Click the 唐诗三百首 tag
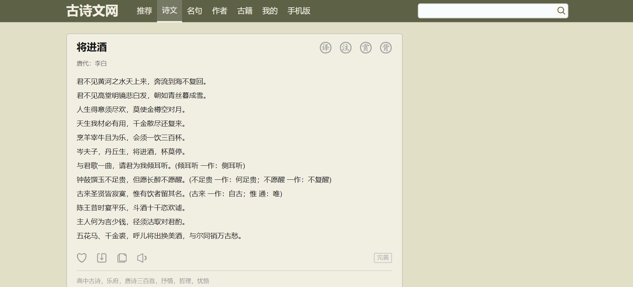 (x=140, y=281)
